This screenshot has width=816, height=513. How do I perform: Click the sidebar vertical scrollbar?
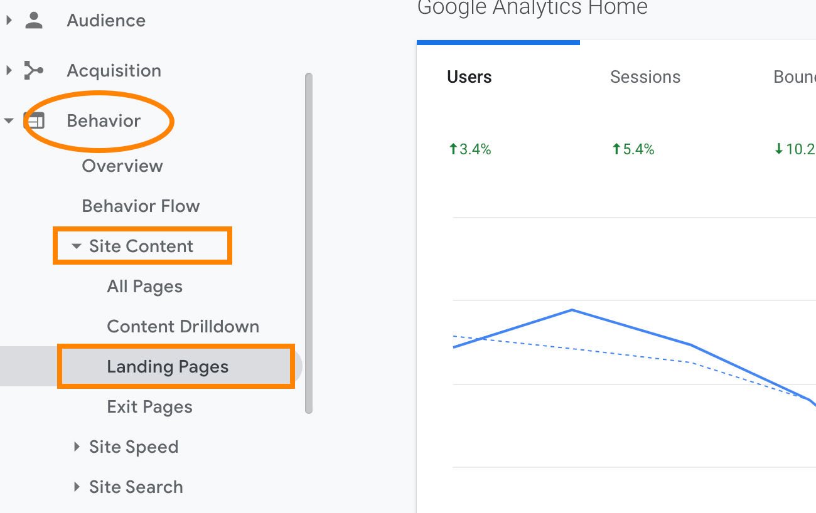coord(308,243)
